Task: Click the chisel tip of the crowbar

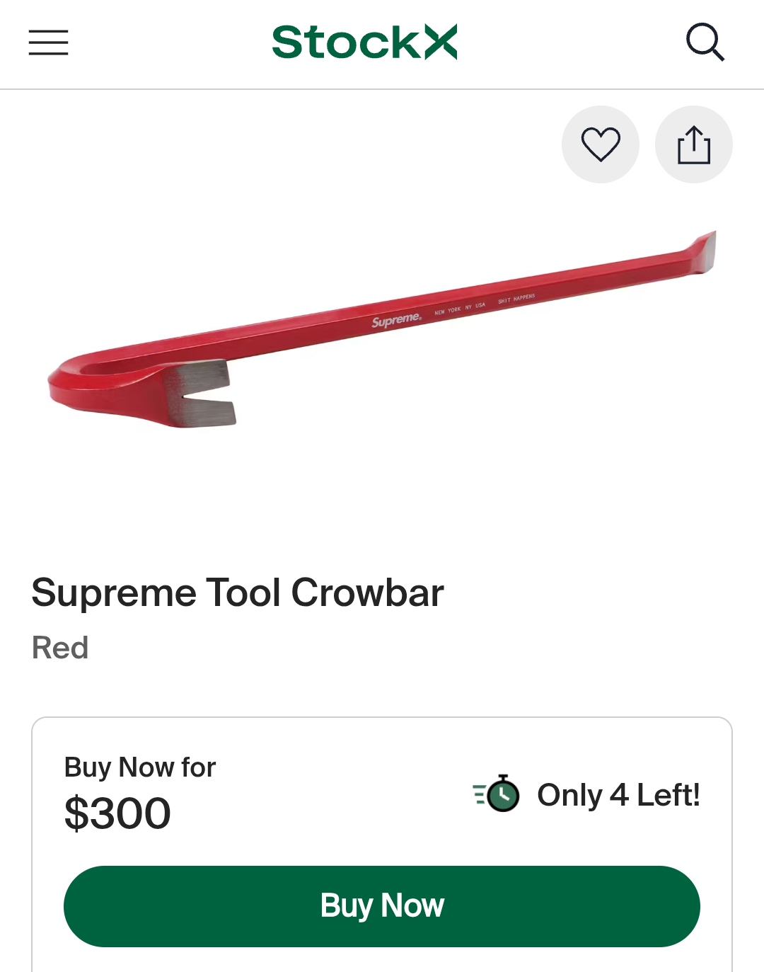Action: coord(703,251)
